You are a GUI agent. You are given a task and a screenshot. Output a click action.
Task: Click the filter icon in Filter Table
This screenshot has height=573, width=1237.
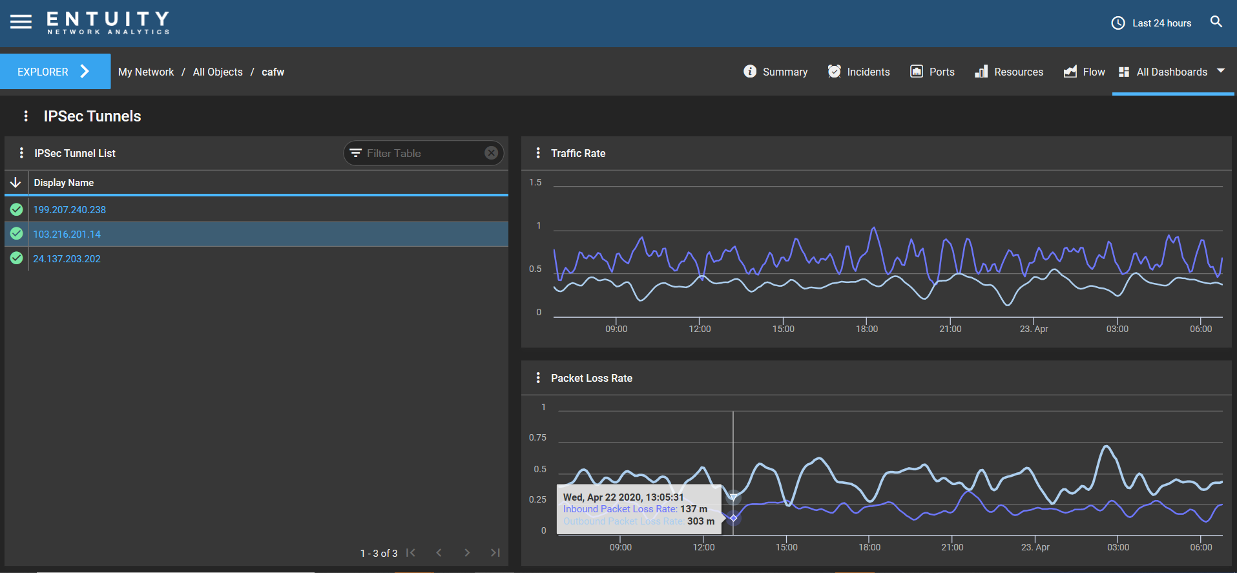click(355, 153)
